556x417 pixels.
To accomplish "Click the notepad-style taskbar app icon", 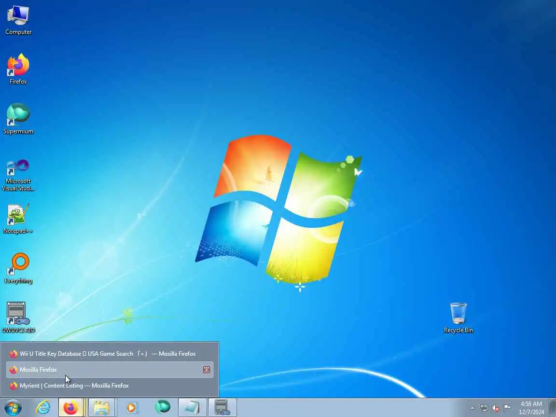I will tap(192, 407).
